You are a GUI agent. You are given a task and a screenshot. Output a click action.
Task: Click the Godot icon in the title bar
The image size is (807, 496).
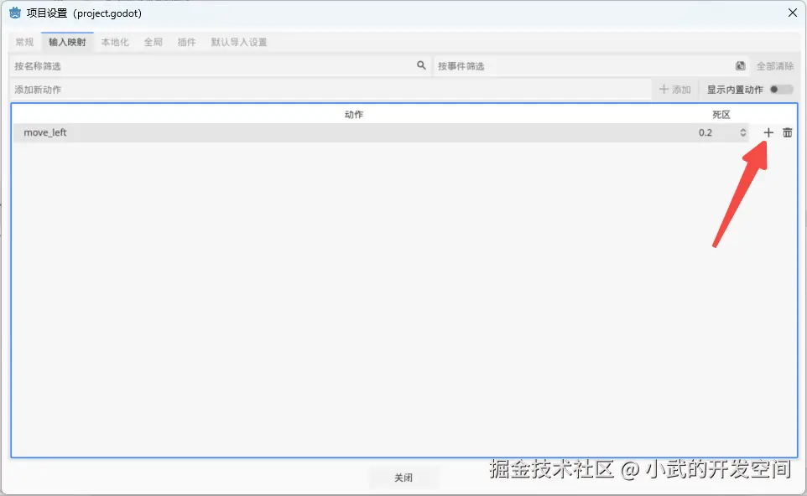point(13,13)
